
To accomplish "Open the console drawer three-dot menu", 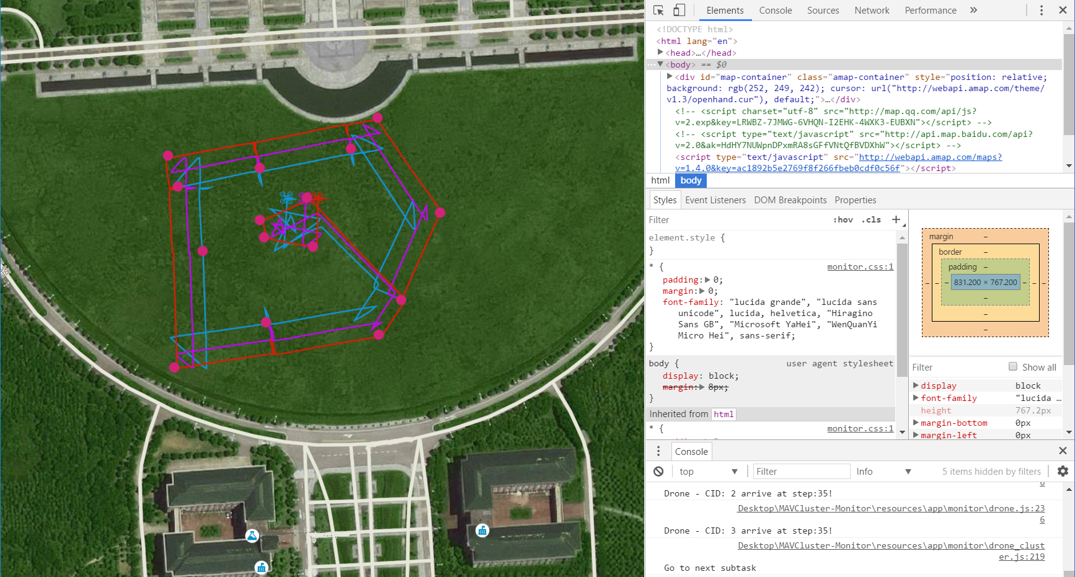I will [658, 451].
